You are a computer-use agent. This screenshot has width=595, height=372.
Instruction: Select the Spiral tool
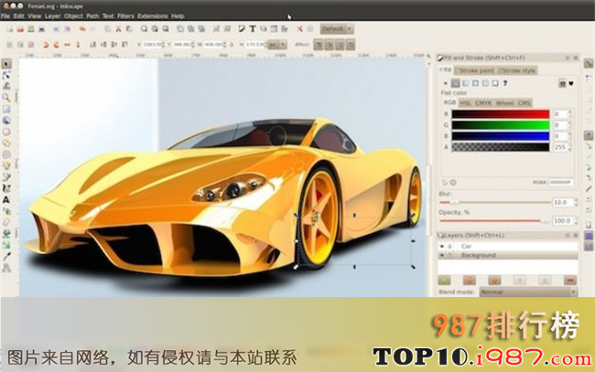coord(6,154)
